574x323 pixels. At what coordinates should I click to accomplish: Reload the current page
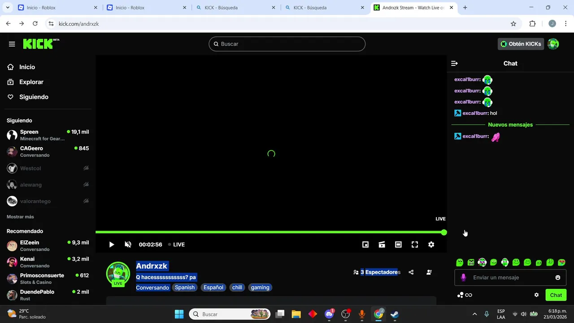[x=35, y=24]
